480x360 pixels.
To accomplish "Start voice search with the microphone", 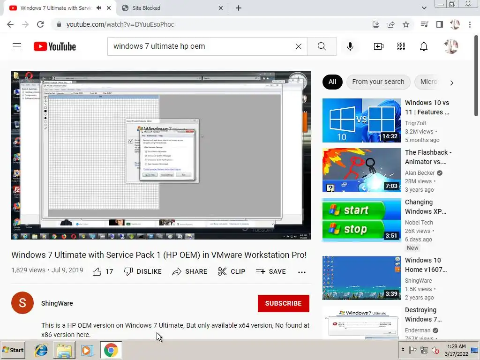I will click(350, 46).
